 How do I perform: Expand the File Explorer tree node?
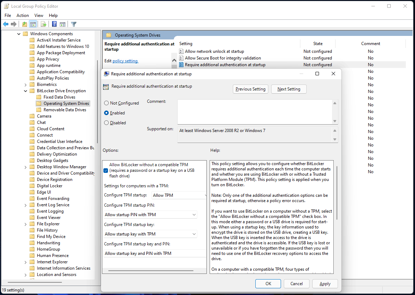[25, 224]
